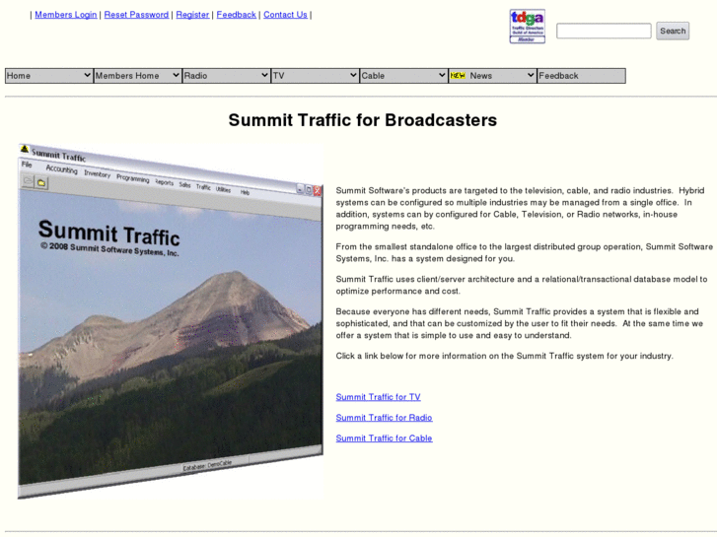
Task: Expand the News dropdown menu
Action: (x=492, y=76)
